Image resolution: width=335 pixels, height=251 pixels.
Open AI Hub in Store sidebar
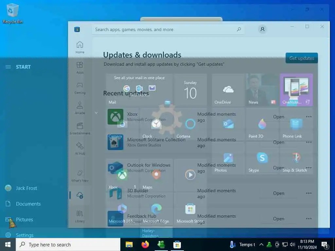[80, 149]
